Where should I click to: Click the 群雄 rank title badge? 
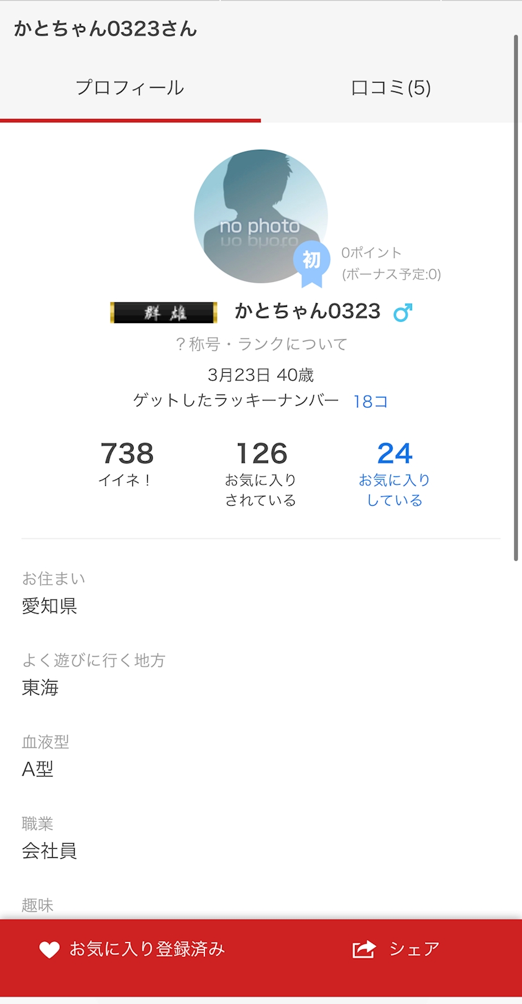coord(163,313)
